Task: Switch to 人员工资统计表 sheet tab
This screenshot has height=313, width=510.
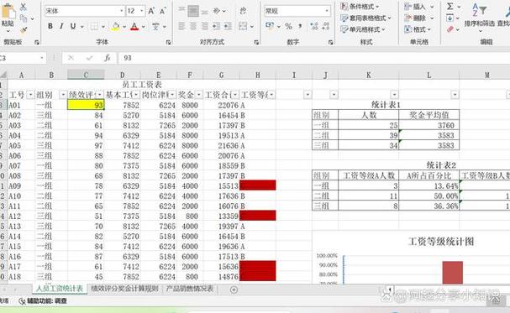Action: (60, 289)
